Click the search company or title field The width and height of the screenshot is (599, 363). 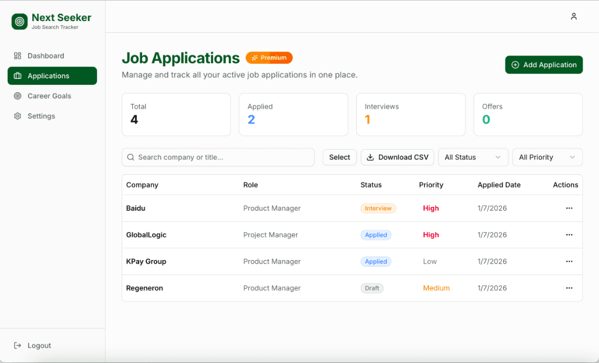[218, 157]
